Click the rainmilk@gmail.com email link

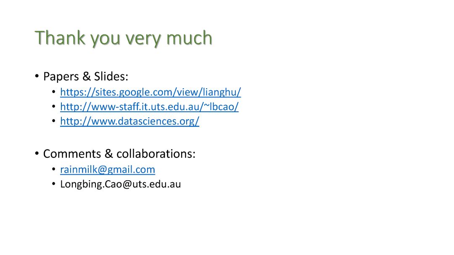click(108, 169)
